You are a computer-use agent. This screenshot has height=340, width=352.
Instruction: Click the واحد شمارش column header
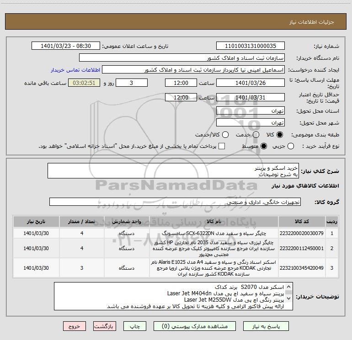coord(127,221)
